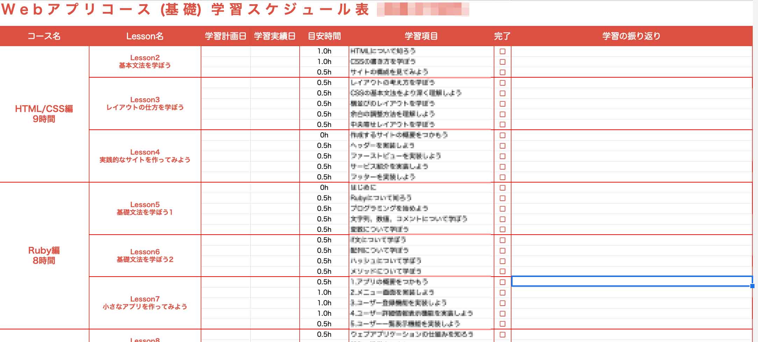This screenshot has width=758, height=342.
Task: Click the 学習の振り返り column header
Action: pyautogui.click(x=632, y=36)
